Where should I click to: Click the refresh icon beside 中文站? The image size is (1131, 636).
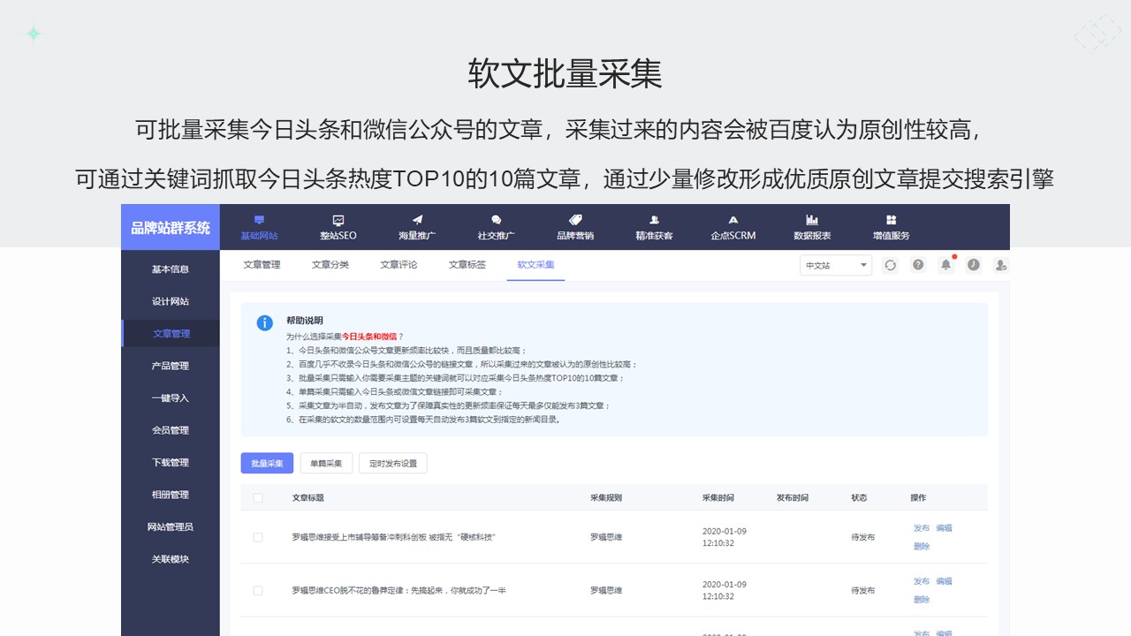(x=890, y=265)
